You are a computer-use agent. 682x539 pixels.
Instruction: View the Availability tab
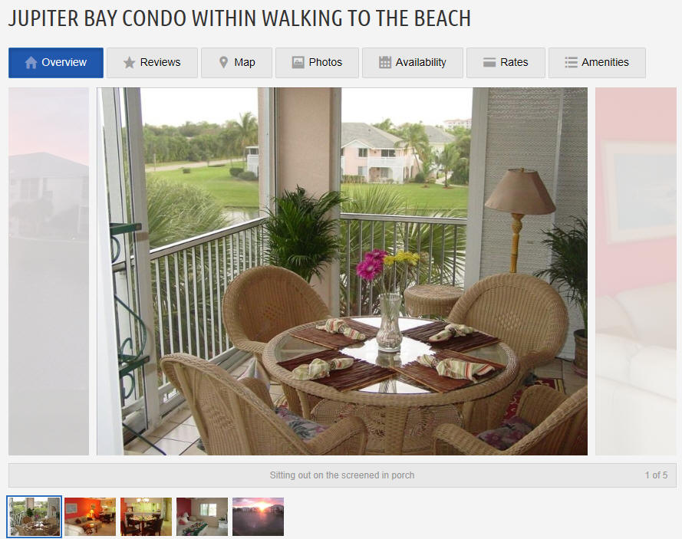click(412, 63)
